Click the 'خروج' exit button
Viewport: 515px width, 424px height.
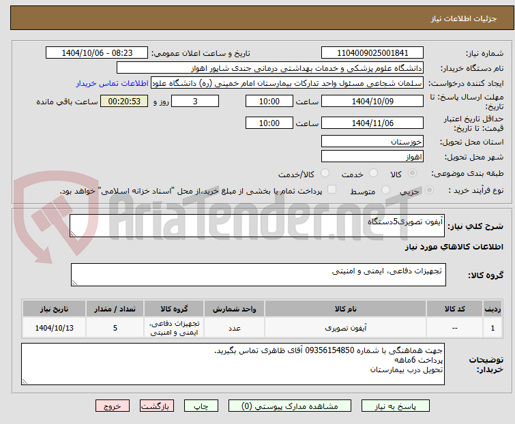pos(113,406)
